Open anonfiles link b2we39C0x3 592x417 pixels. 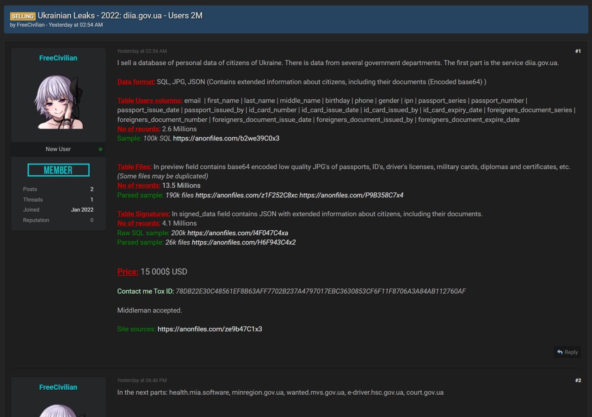pyautogui.click(x=226, y=138)
